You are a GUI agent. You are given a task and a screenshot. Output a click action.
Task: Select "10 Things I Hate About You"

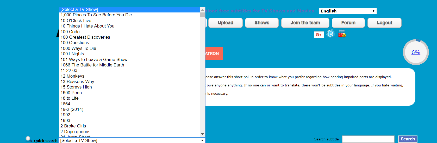tap(88, 26)
